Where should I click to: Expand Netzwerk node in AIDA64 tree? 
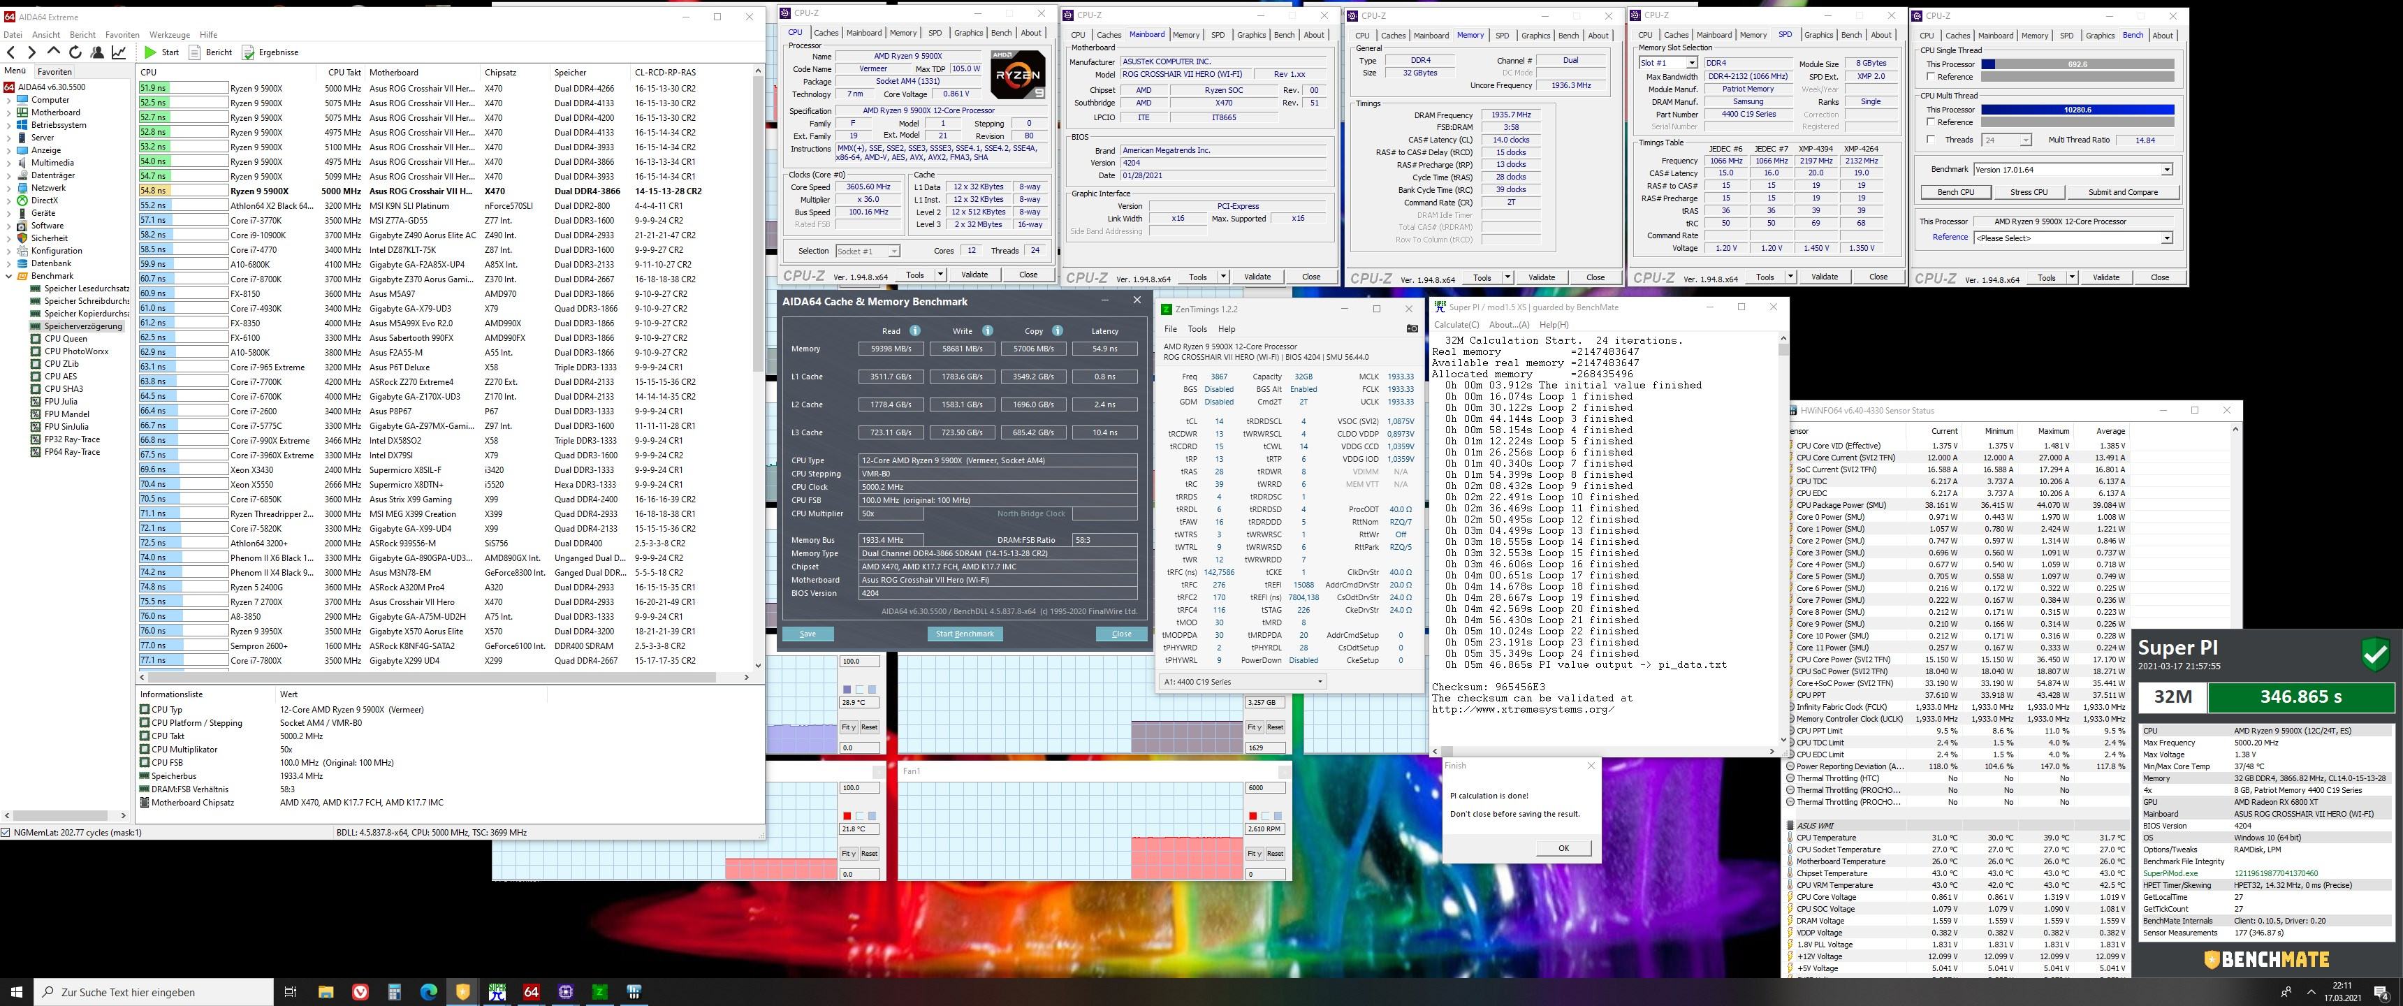pyautogui.click(x=9, y=187)
